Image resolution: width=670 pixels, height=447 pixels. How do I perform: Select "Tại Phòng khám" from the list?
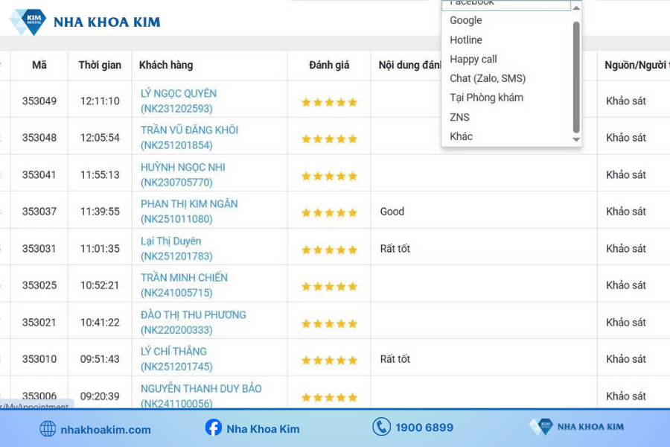point(485,97)
